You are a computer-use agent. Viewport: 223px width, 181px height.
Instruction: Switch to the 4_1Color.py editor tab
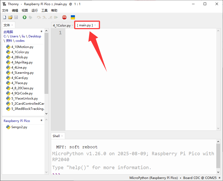coord(62,26)
